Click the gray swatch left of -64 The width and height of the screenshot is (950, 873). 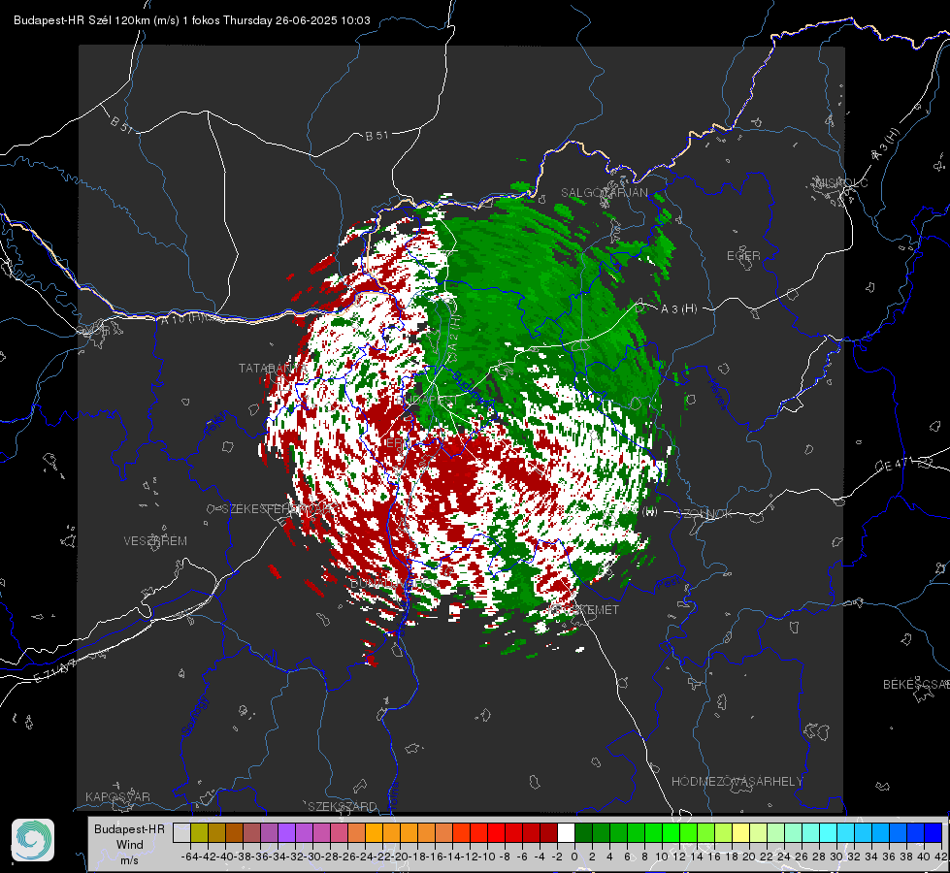click(181, 833)
